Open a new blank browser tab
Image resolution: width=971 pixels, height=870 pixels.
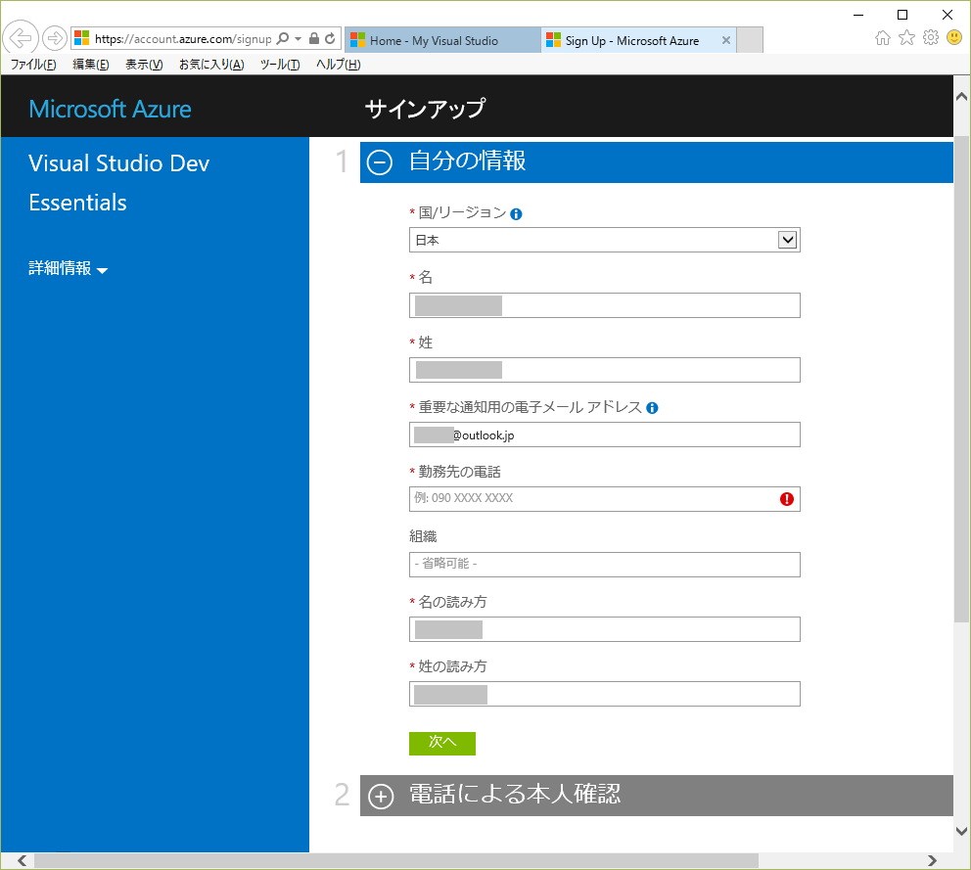[750, 40]
